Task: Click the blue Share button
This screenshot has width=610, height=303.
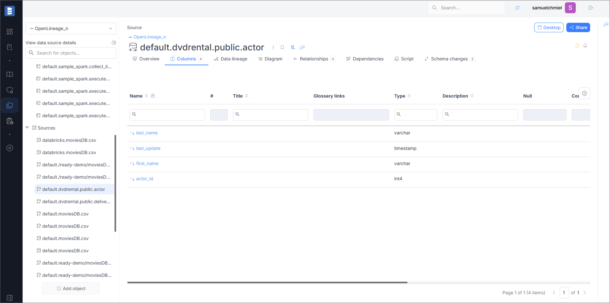Action: (x=578, y=27)
